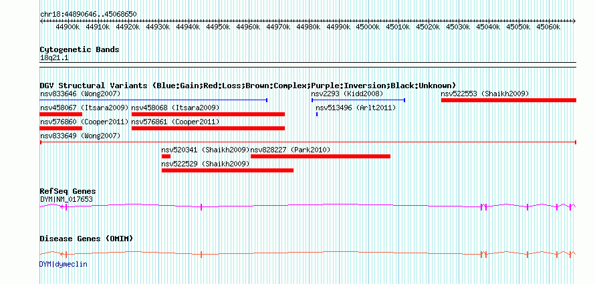Screen dimensions: 595x284
Task: Click the nsv513496 (Arlt2011) label
Action: coord(356,108)
